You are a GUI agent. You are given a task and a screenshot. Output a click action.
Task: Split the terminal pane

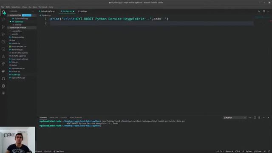click(255, 118)
